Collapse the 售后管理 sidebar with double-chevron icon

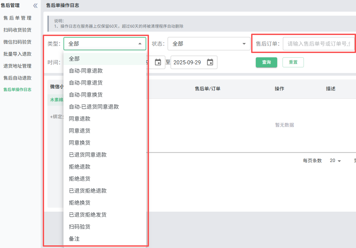pyautogui.click(x=35, y=6)
